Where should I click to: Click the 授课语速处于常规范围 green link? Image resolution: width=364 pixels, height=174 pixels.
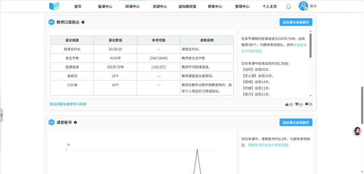274,48
